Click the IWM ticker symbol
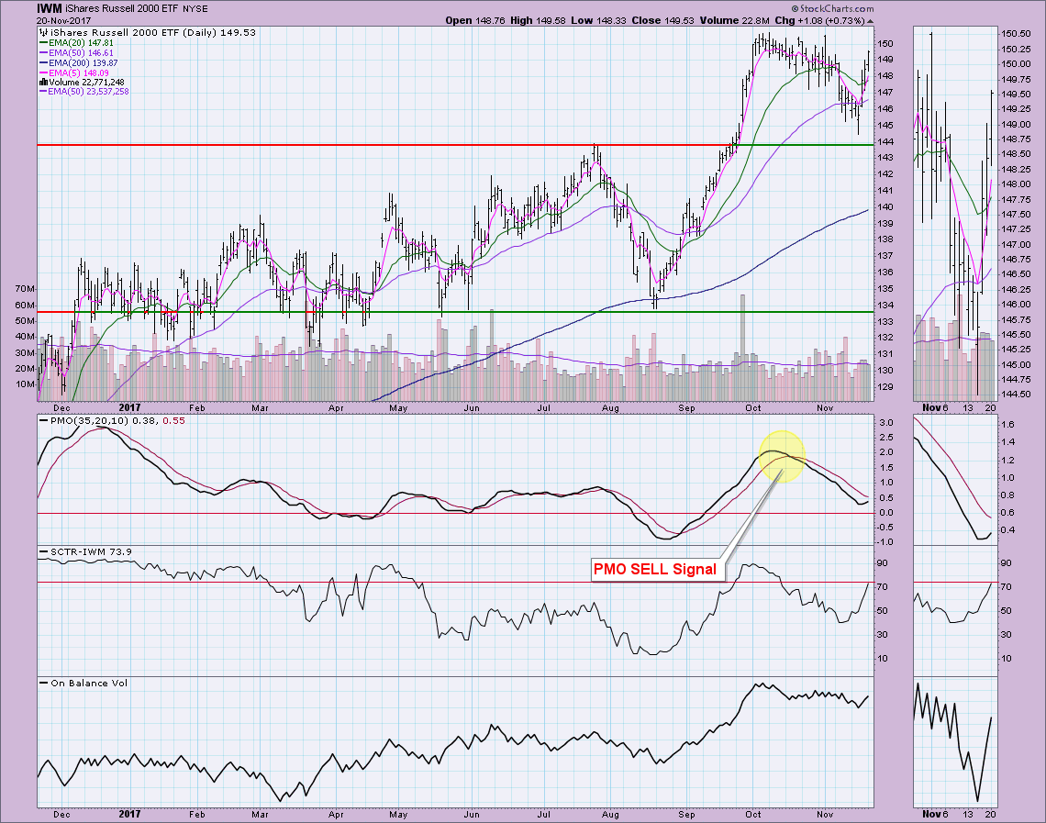The height and width of the screenshot is (823, 1046). point(50,8)
